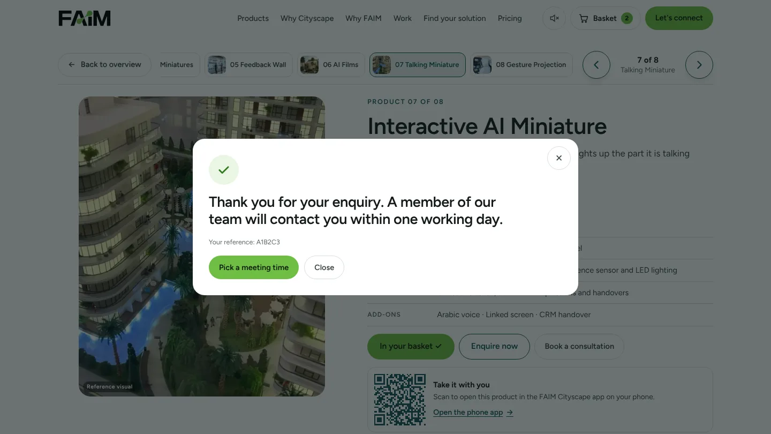Screen dimensions: 771x434
Task: Pick a meeting time
Action: pos(254,267)
